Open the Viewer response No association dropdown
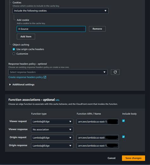This screenshot has width=150, height=165. (52, 130)
